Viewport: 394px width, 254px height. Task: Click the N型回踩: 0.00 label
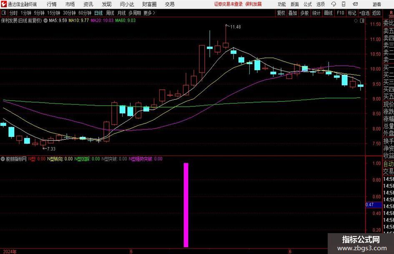tap(87, 159)
